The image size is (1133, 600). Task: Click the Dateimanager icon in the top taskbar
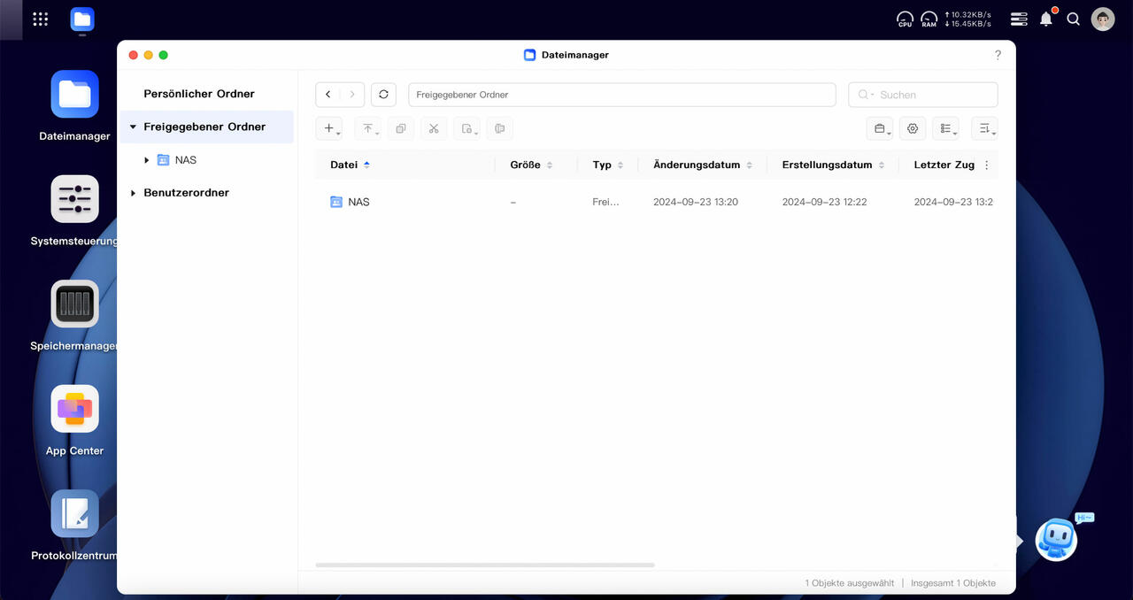[x=82, y=19]
